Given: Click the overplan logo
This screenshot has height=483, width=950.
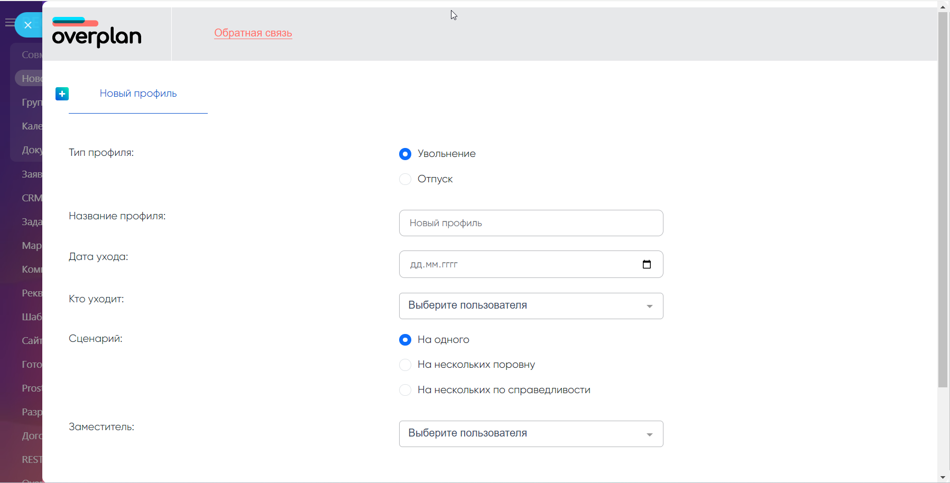Looking at the screenshot, I should pos(97,33).
